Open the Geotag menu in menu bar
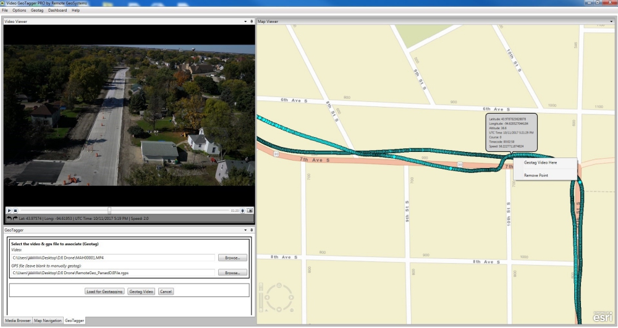The image size is (618, 328). pos(36,11)
